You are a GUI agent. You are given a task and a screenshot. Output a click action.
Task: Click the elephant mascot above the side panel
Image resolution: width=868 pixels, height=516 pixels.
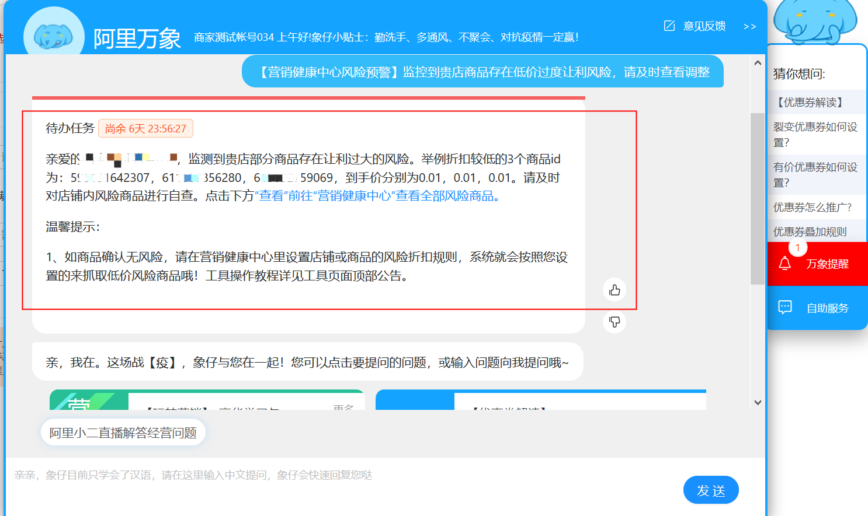tap(815, 21)
